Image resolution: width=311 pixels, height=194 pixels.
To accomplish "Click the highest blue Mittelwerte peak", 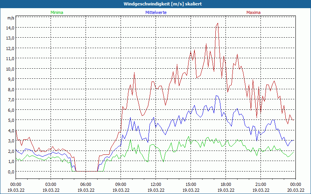I will click(x=217, y=96).
